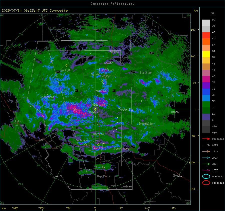Click the Banff label
This screenshot has height=211, width=225.
click(41, 140)
